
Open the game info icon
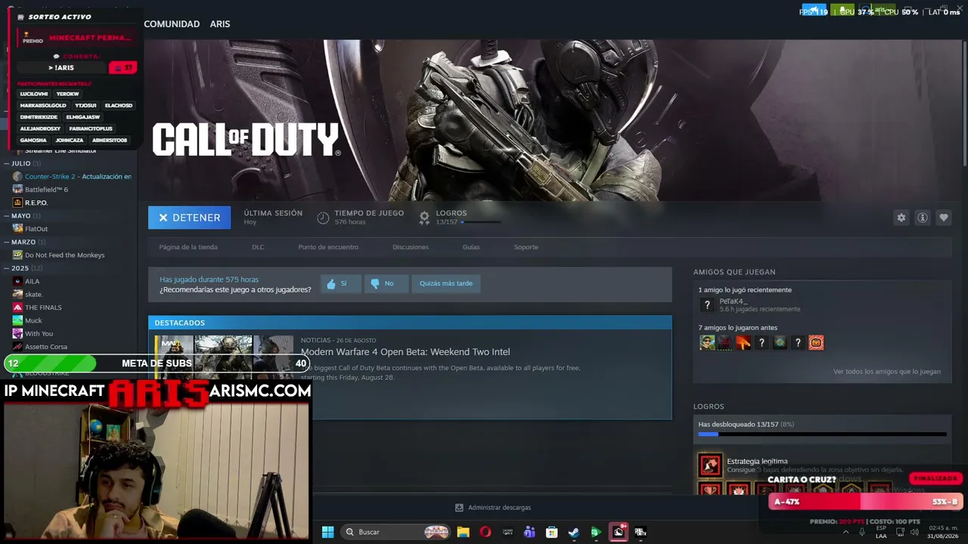click(922, 218)
